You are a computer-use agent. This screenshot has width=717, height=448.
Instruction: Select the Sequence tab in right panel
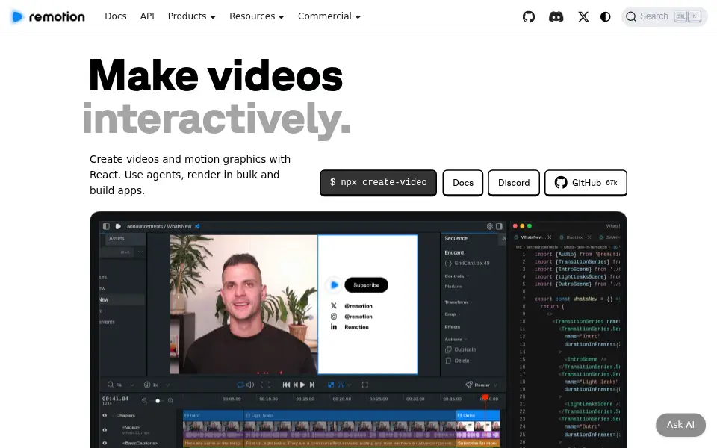pos(456,239)
